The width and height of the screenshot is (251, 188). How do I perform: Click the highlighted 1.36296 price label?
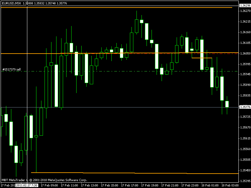[x=245, y=6]
